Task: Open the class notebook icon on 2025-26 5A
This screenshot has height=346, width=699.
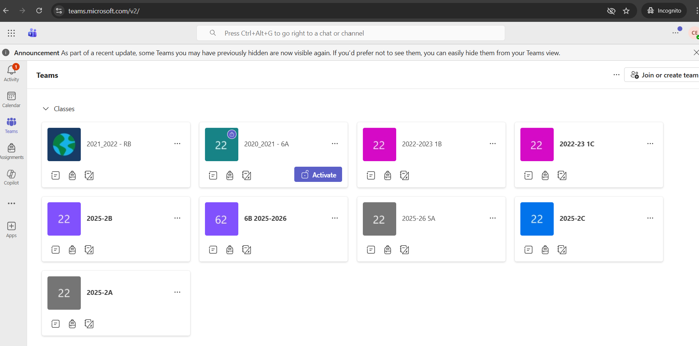Action: pos(404,250)
